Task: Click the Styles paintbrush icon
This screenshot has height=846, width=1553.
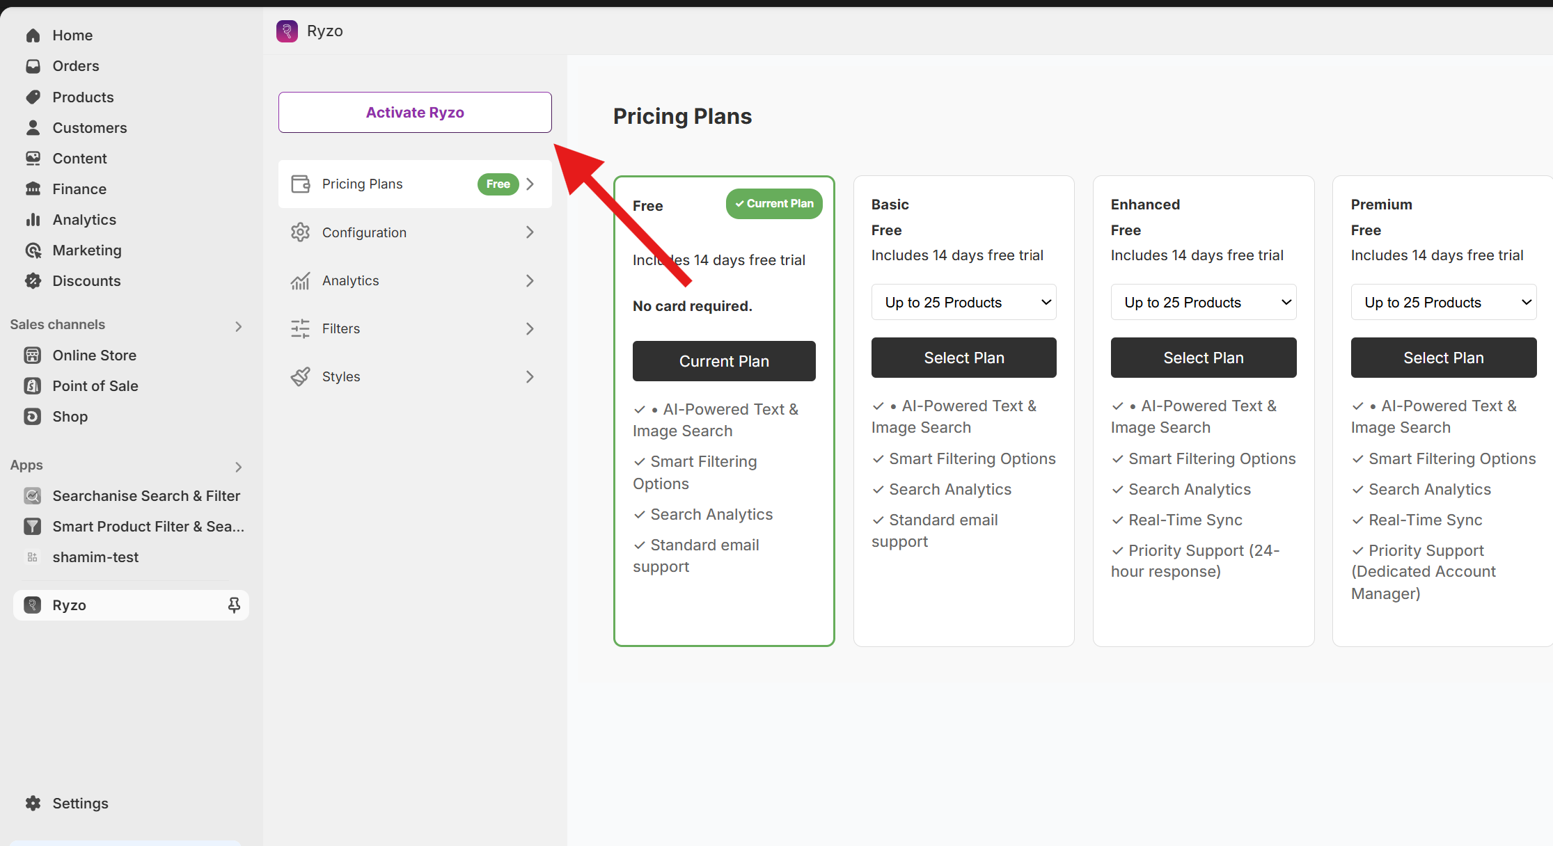Action: [x=301, y=376]
